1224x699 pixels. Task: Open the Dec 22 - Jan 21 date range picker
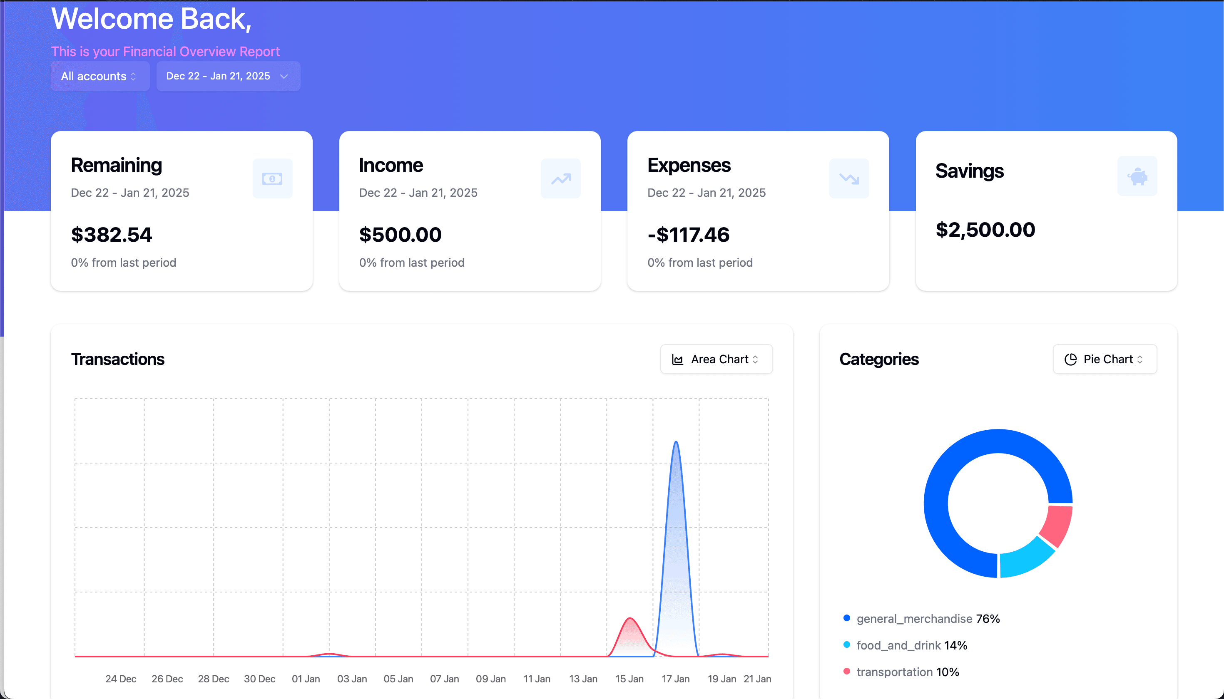[x=228, y=76]
